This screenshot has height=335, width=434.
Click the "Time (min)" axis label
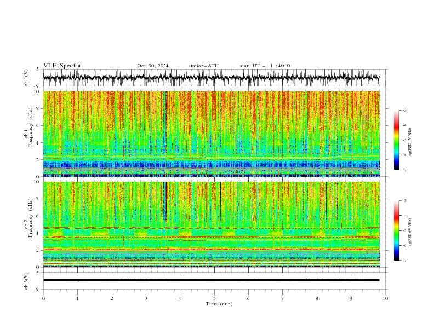pos(219,304)
